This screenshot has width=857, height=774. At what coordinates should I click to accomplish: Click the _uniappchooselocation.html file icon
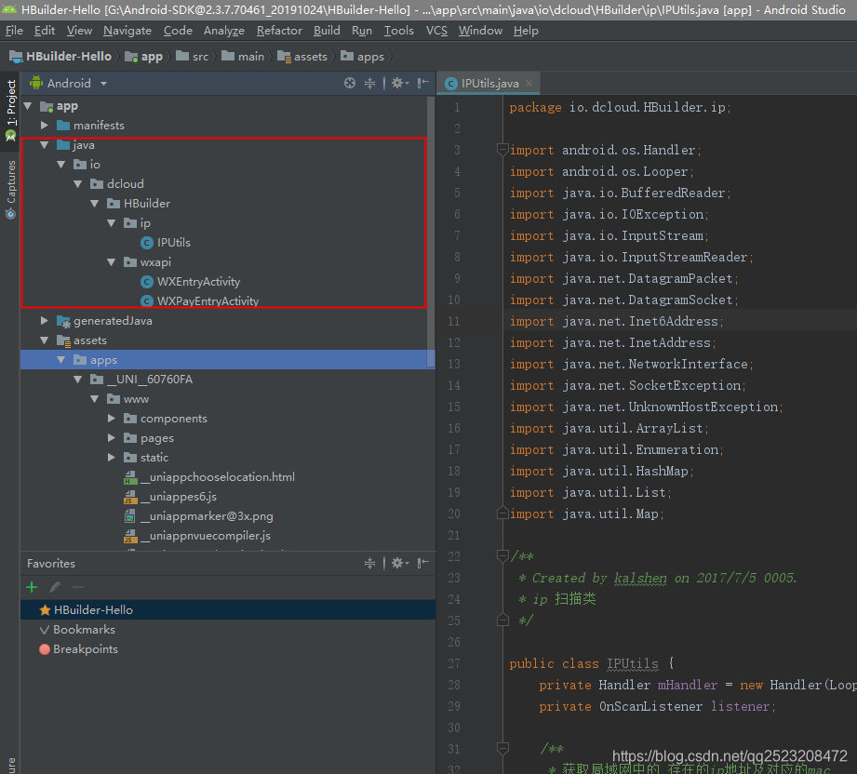130,478
